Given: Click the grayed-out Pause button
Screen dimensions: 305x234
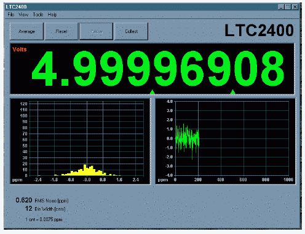Looking at the screenshot, I should (97, 31).
